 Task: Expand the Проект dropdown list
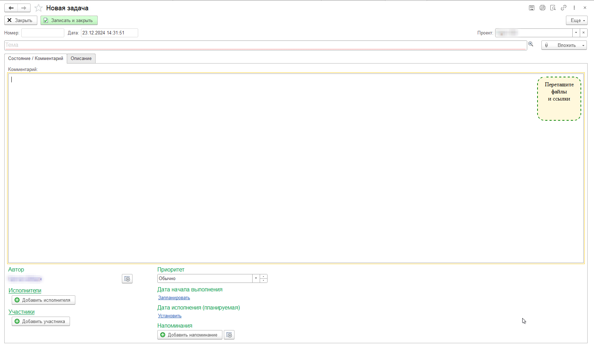coord(576,33)
